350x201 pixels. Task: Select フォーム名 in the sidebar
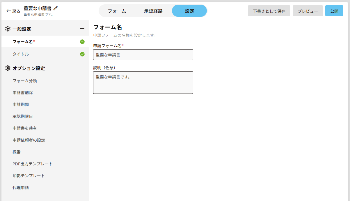tap(45, 41)
